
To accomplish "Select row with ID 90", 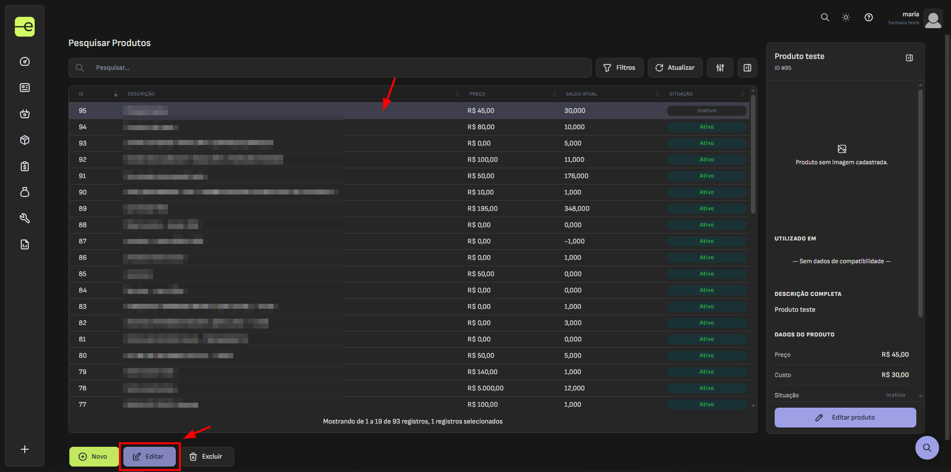I will coord(409,192).
